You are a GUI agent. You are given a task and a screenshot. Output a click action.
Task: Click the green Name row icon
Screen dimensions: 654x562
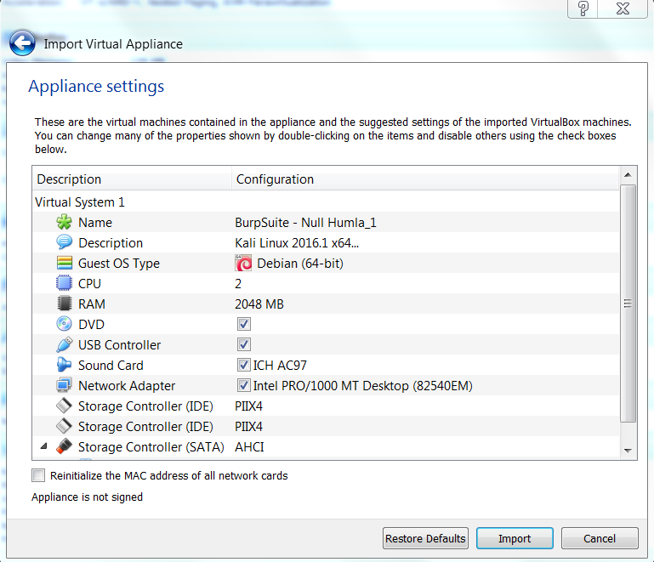64,222
